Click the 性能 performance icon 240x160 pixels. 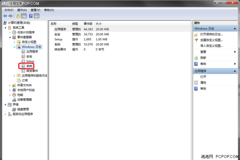pos(14,95)
